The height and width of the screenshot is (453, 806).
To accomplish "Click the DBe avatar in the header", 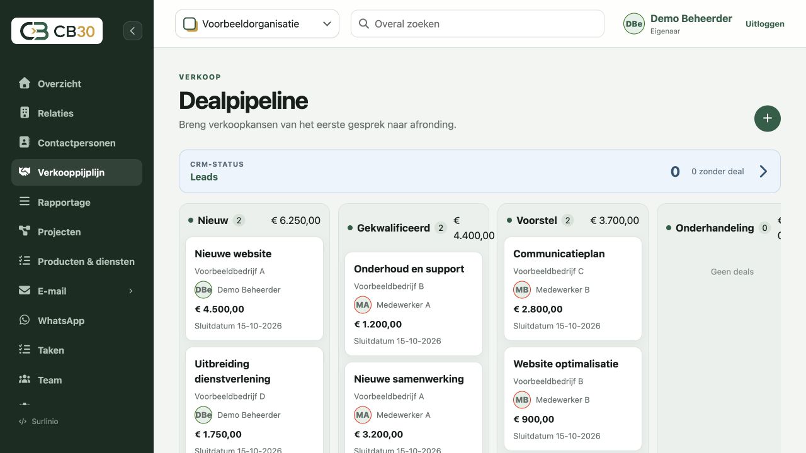I will pos(634,24).
